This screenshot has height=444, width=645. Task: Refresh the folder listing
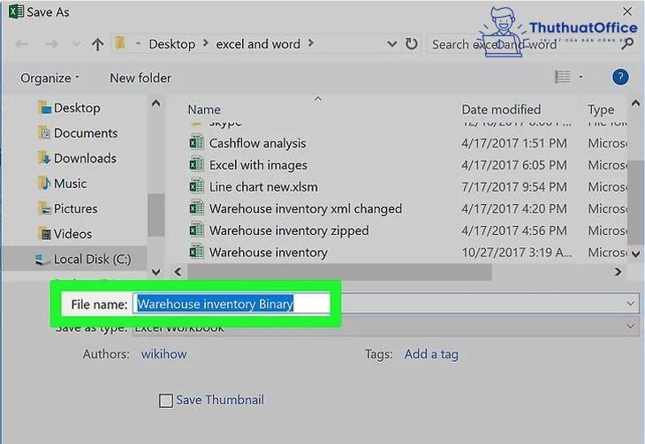click(412, 43)
